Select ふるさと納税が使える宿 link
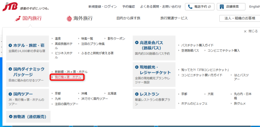Image resolution: width=260 pixels, height=127 pixels. (97, 53)
